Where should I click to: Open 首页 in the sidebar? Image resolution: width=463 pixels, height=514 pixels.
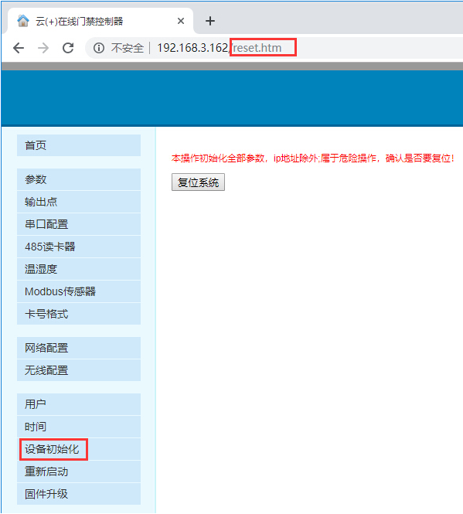(79, 145)
